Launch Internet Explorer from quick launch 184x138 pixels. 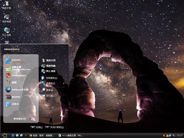click(13, 135)
